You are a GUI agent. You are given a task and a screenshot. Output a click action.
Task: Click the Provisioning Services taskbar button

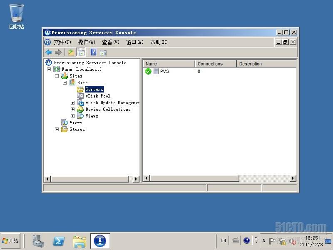[100, 241]
